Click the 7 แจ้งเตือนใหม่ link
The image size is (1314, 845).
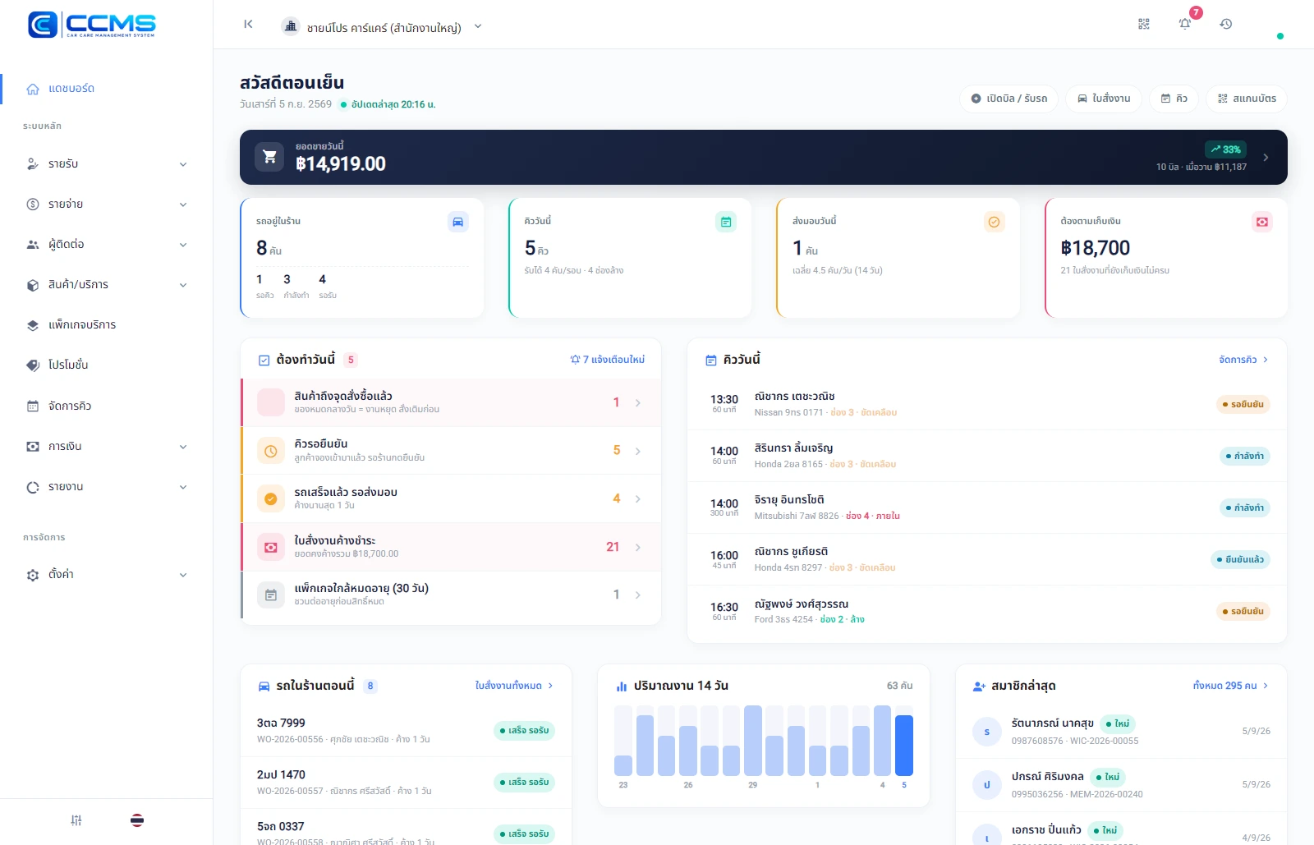coord(608,360)
